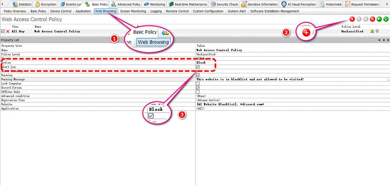The width and height of the screenshot is (390, 185).
Task: Pin the Property List panel
Action: pyautogui.click(x=384, y=40)
